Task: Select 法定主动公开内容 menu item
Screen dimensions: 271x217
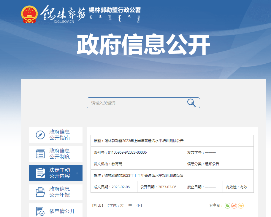Action: (x=56, y=173)
